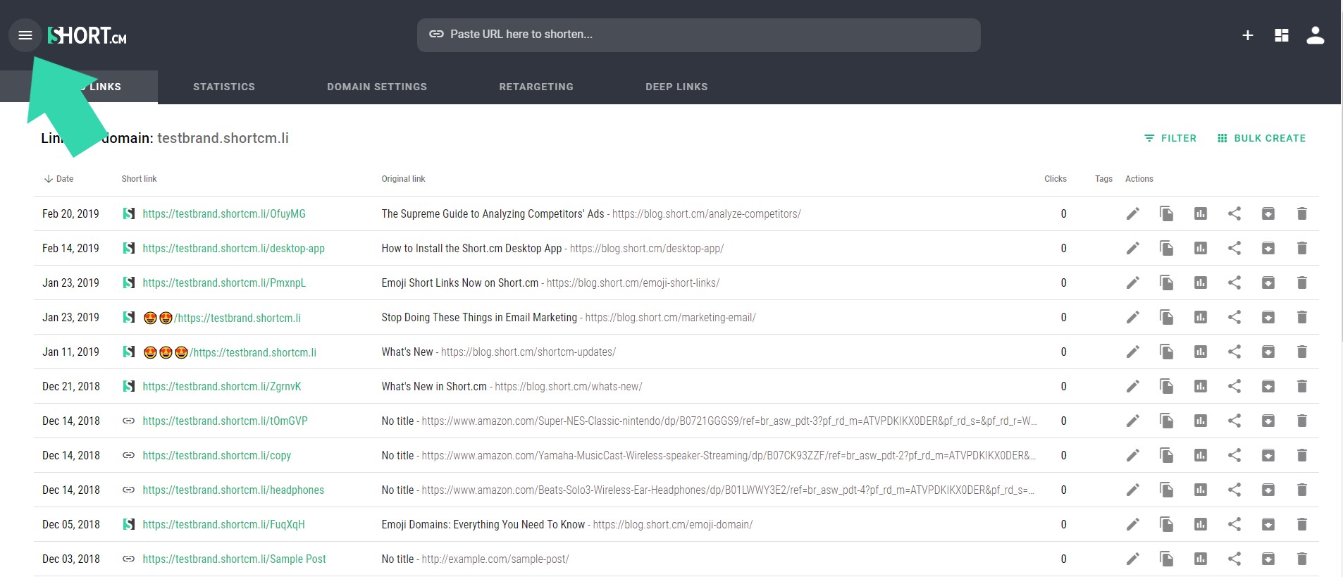Click the plus icon to add new link

point(1247,35)
